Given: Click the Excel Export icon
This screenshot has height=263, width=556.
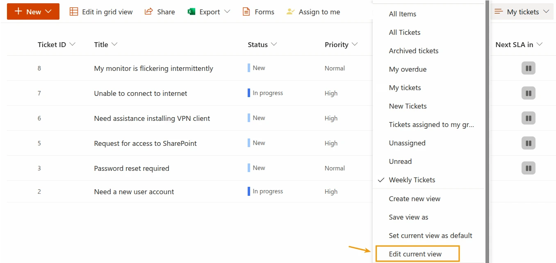Looking at the screenshot, I should (x=191, y=12).
